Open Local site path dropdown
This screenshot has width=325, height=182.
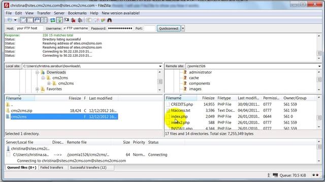click(160, 66)
